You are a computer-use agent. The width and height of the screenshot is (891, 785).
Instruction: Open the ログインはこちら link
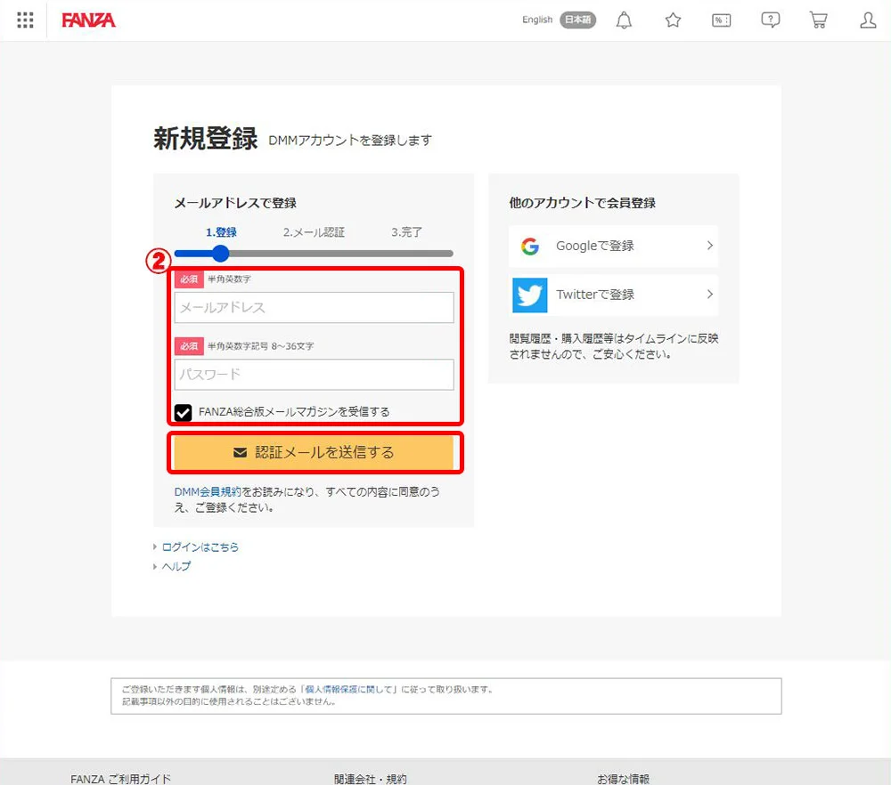[x=200, y=547]
